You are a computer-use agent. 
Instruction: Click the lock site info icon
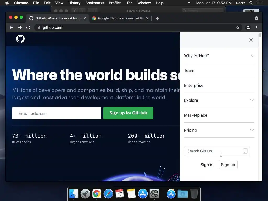pyautogui.click(x=39, y=27)
